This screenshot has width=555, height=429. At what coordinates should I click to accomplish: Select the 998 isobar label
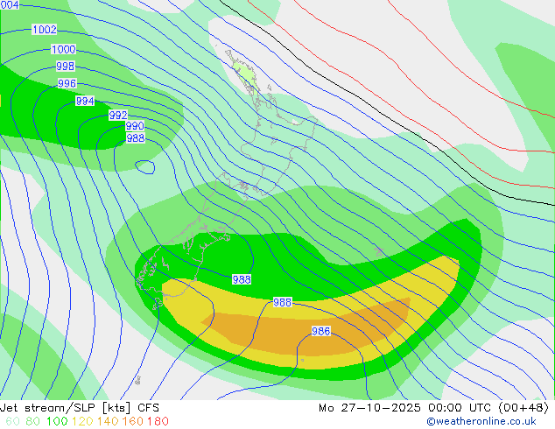coord(66,67)
